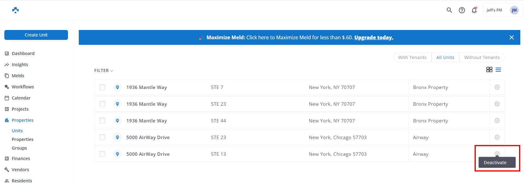Screen dimensions: 524x187
Task: Switch to list view layout
Action: point(498,70)
